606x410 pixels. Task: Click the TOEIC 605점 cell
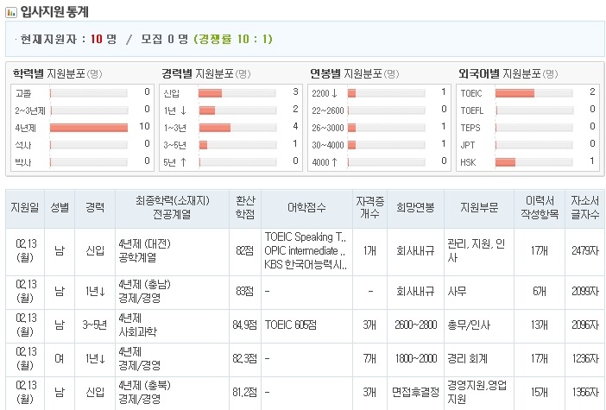coord(306,325)
